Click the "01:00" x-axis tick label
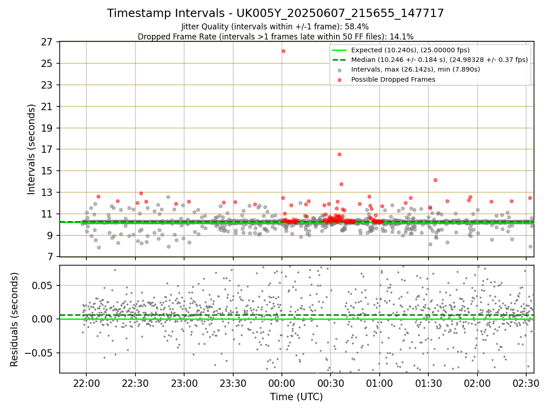 point(379,383)
